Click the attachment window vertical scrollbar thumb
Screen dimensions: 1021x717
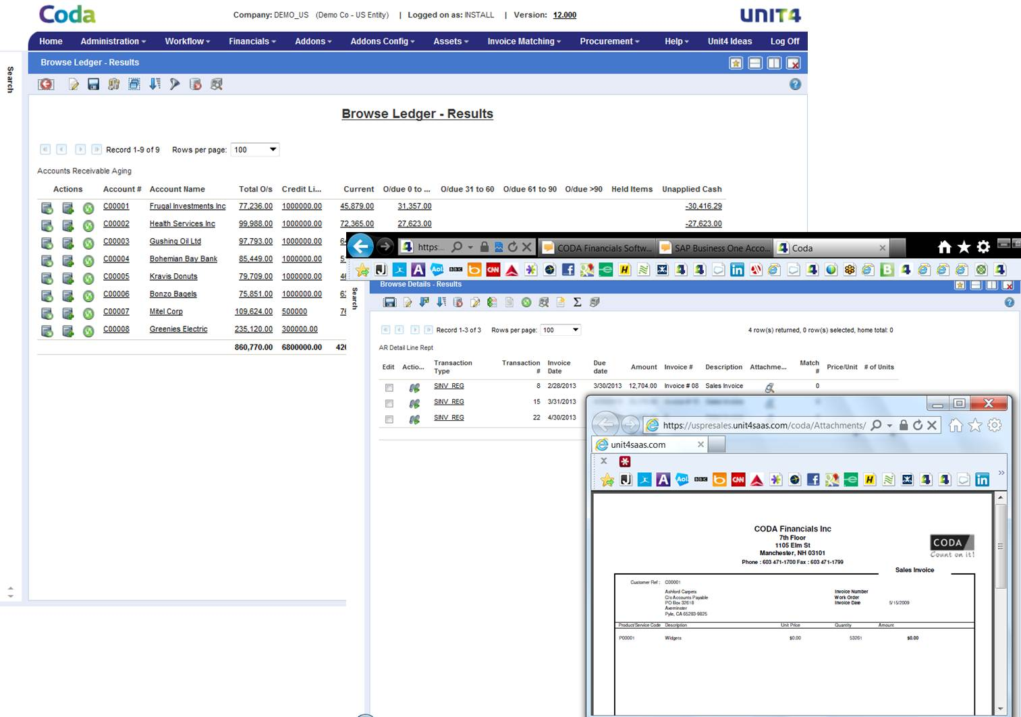[x=1000, y=546]
